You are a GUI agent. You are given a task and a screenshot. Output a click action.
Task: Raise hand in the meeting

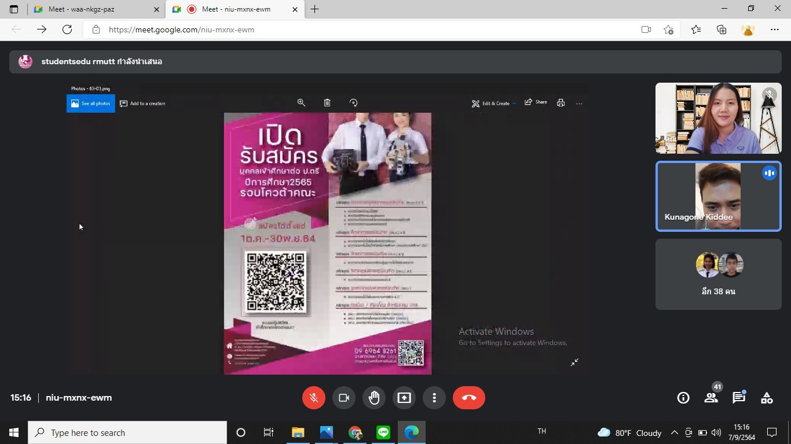[x=374, y=398]
